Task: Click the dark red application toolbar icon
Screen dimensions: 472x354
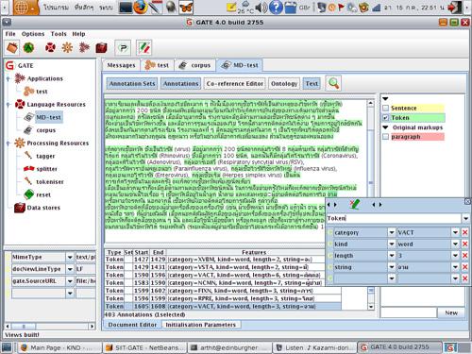Action: [84, 48]
